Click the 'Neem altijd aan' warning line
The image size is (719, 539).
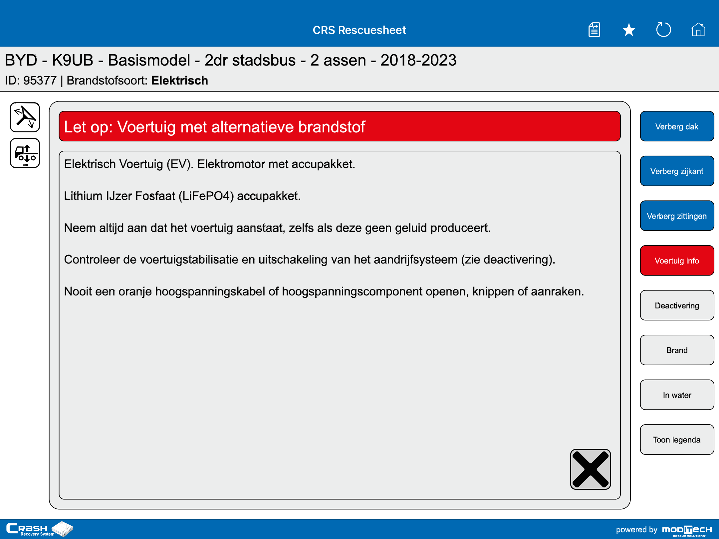277,228
